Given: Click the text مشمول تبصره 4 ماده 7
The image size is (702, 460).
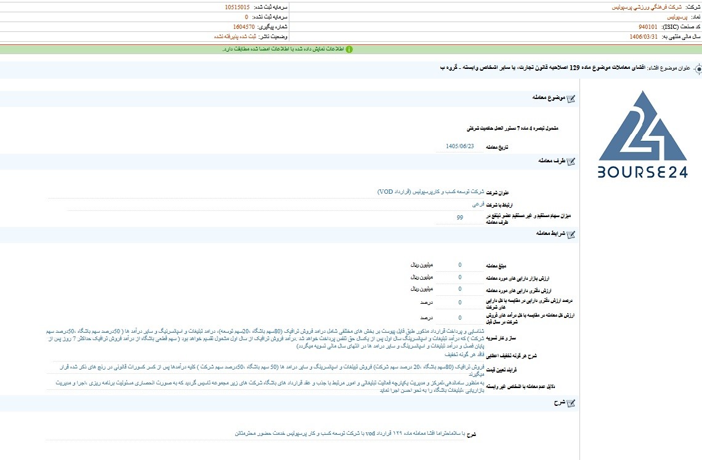Looking at the screenshot, I should pos(512,129).
